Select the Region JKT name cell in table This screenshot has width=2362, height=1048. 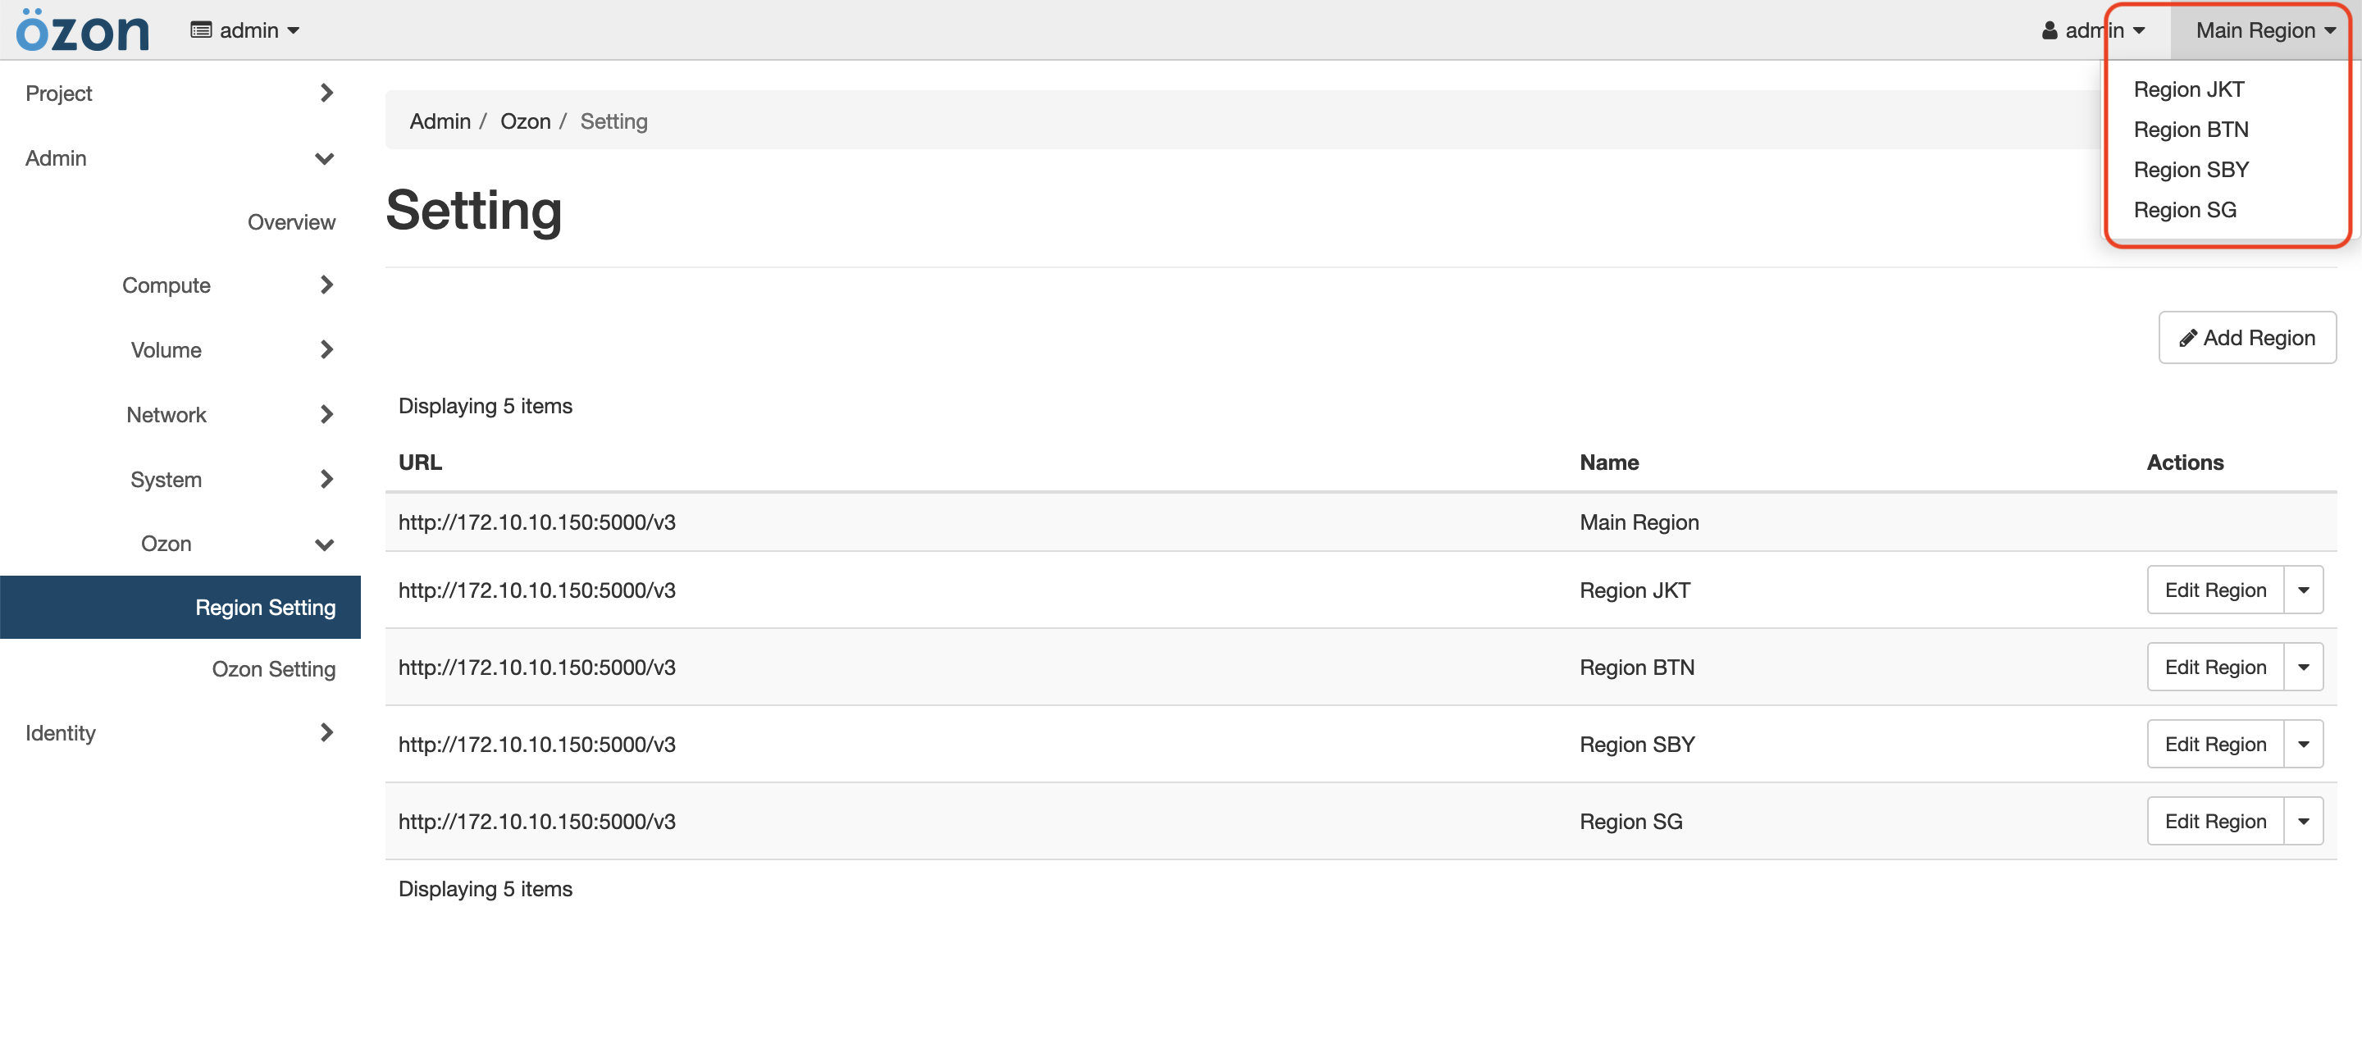point(1634,590)
